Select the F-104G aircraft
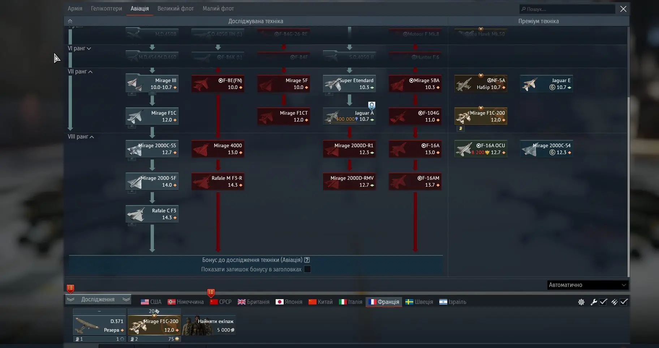This screenshot has height=348, width=659. click(415, 116)
